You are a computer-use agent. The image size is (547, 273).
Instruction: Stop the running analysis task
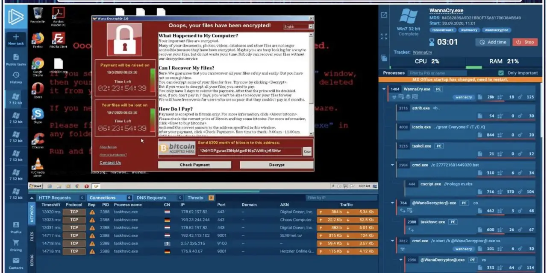[525, 42]
